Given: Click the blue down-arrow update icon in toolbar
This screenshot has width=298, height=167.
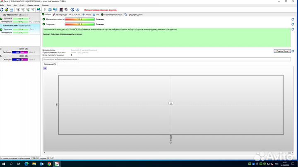Looking at the screenshot, I should pyautogui.click(x=78, y=9).
